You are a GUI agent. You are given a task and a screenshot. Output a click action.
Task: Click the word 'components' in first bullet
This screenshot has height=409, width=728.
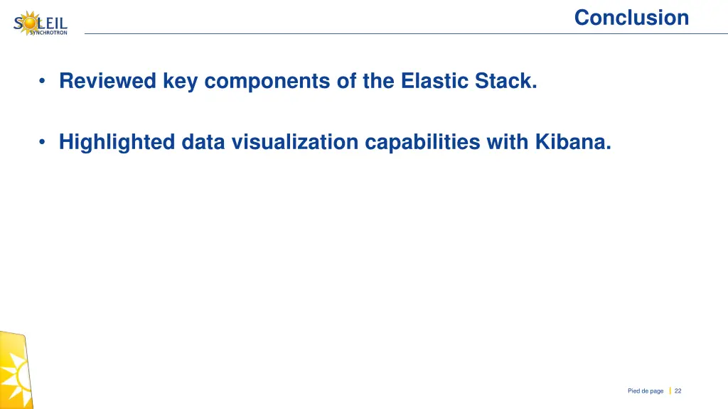[267, 82]
